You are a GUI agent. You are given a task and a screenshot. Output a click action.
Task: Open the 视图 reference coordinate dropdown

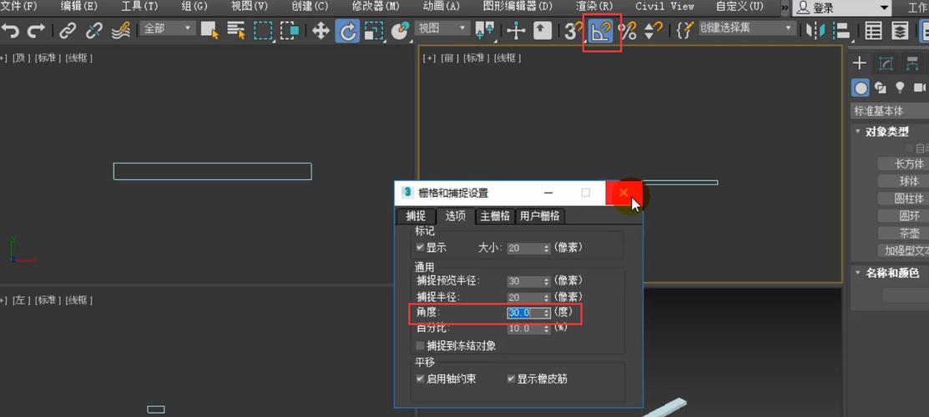coord(444,28)
